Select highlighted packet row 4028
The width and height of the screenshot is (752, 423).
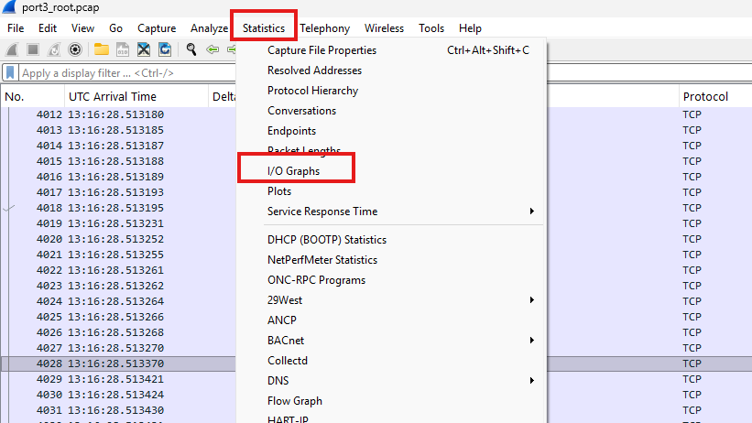[376, 363]
